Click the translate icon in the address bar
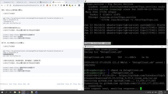The width and height of the screenshot is (168, 94). click(41, 5)
